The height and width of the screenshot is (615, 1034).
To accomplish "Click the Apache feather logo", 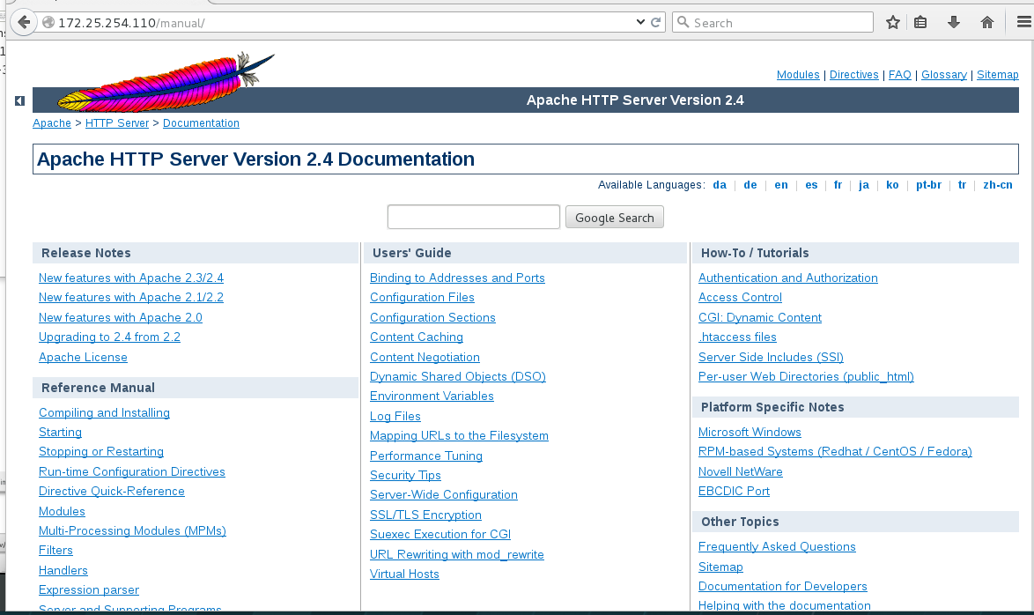I will (x=166, y=82).
